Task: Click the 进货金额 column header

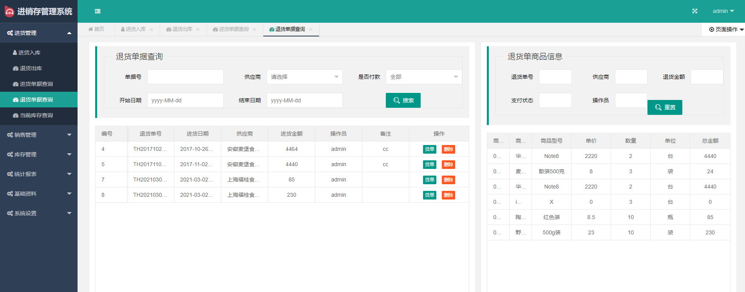Action: point(291,134)
